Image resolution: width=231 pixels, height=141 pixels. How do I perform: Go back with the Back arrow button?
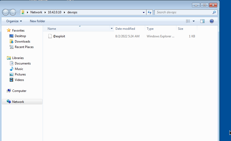click(6, 12)
